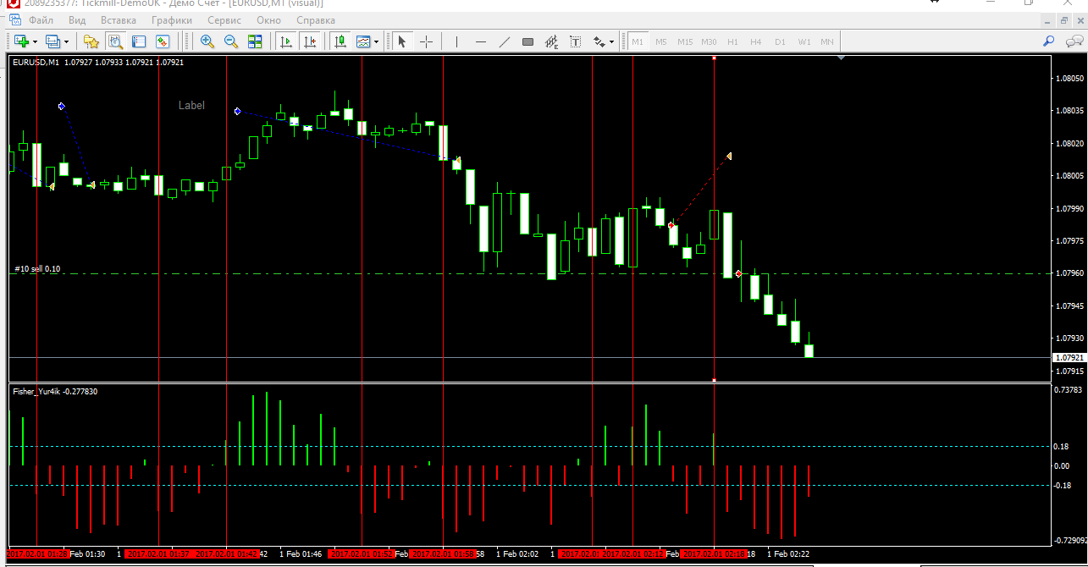1088x567 pixels.
Task: Select the vertical line drawing tool
Action: (x=457, y=41)
